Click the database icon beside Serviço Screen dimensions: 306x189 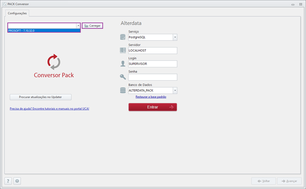pos(123,37)
